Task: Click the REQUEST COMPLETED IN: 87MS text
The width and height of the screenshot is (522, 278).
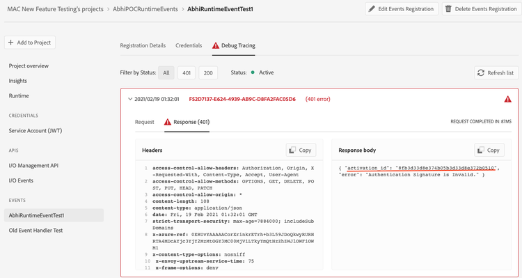Action: click(x=481, y=122)
